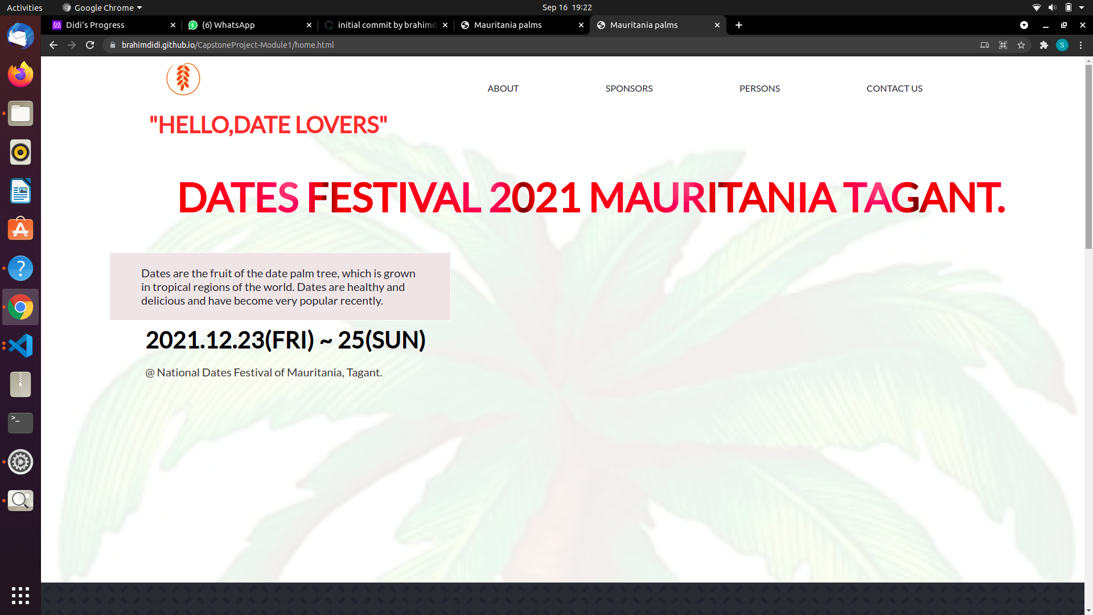This screenshot has height=615, width=1093.
Task: Open Chrome's three-dot menu
Action: coord(1080,45)
